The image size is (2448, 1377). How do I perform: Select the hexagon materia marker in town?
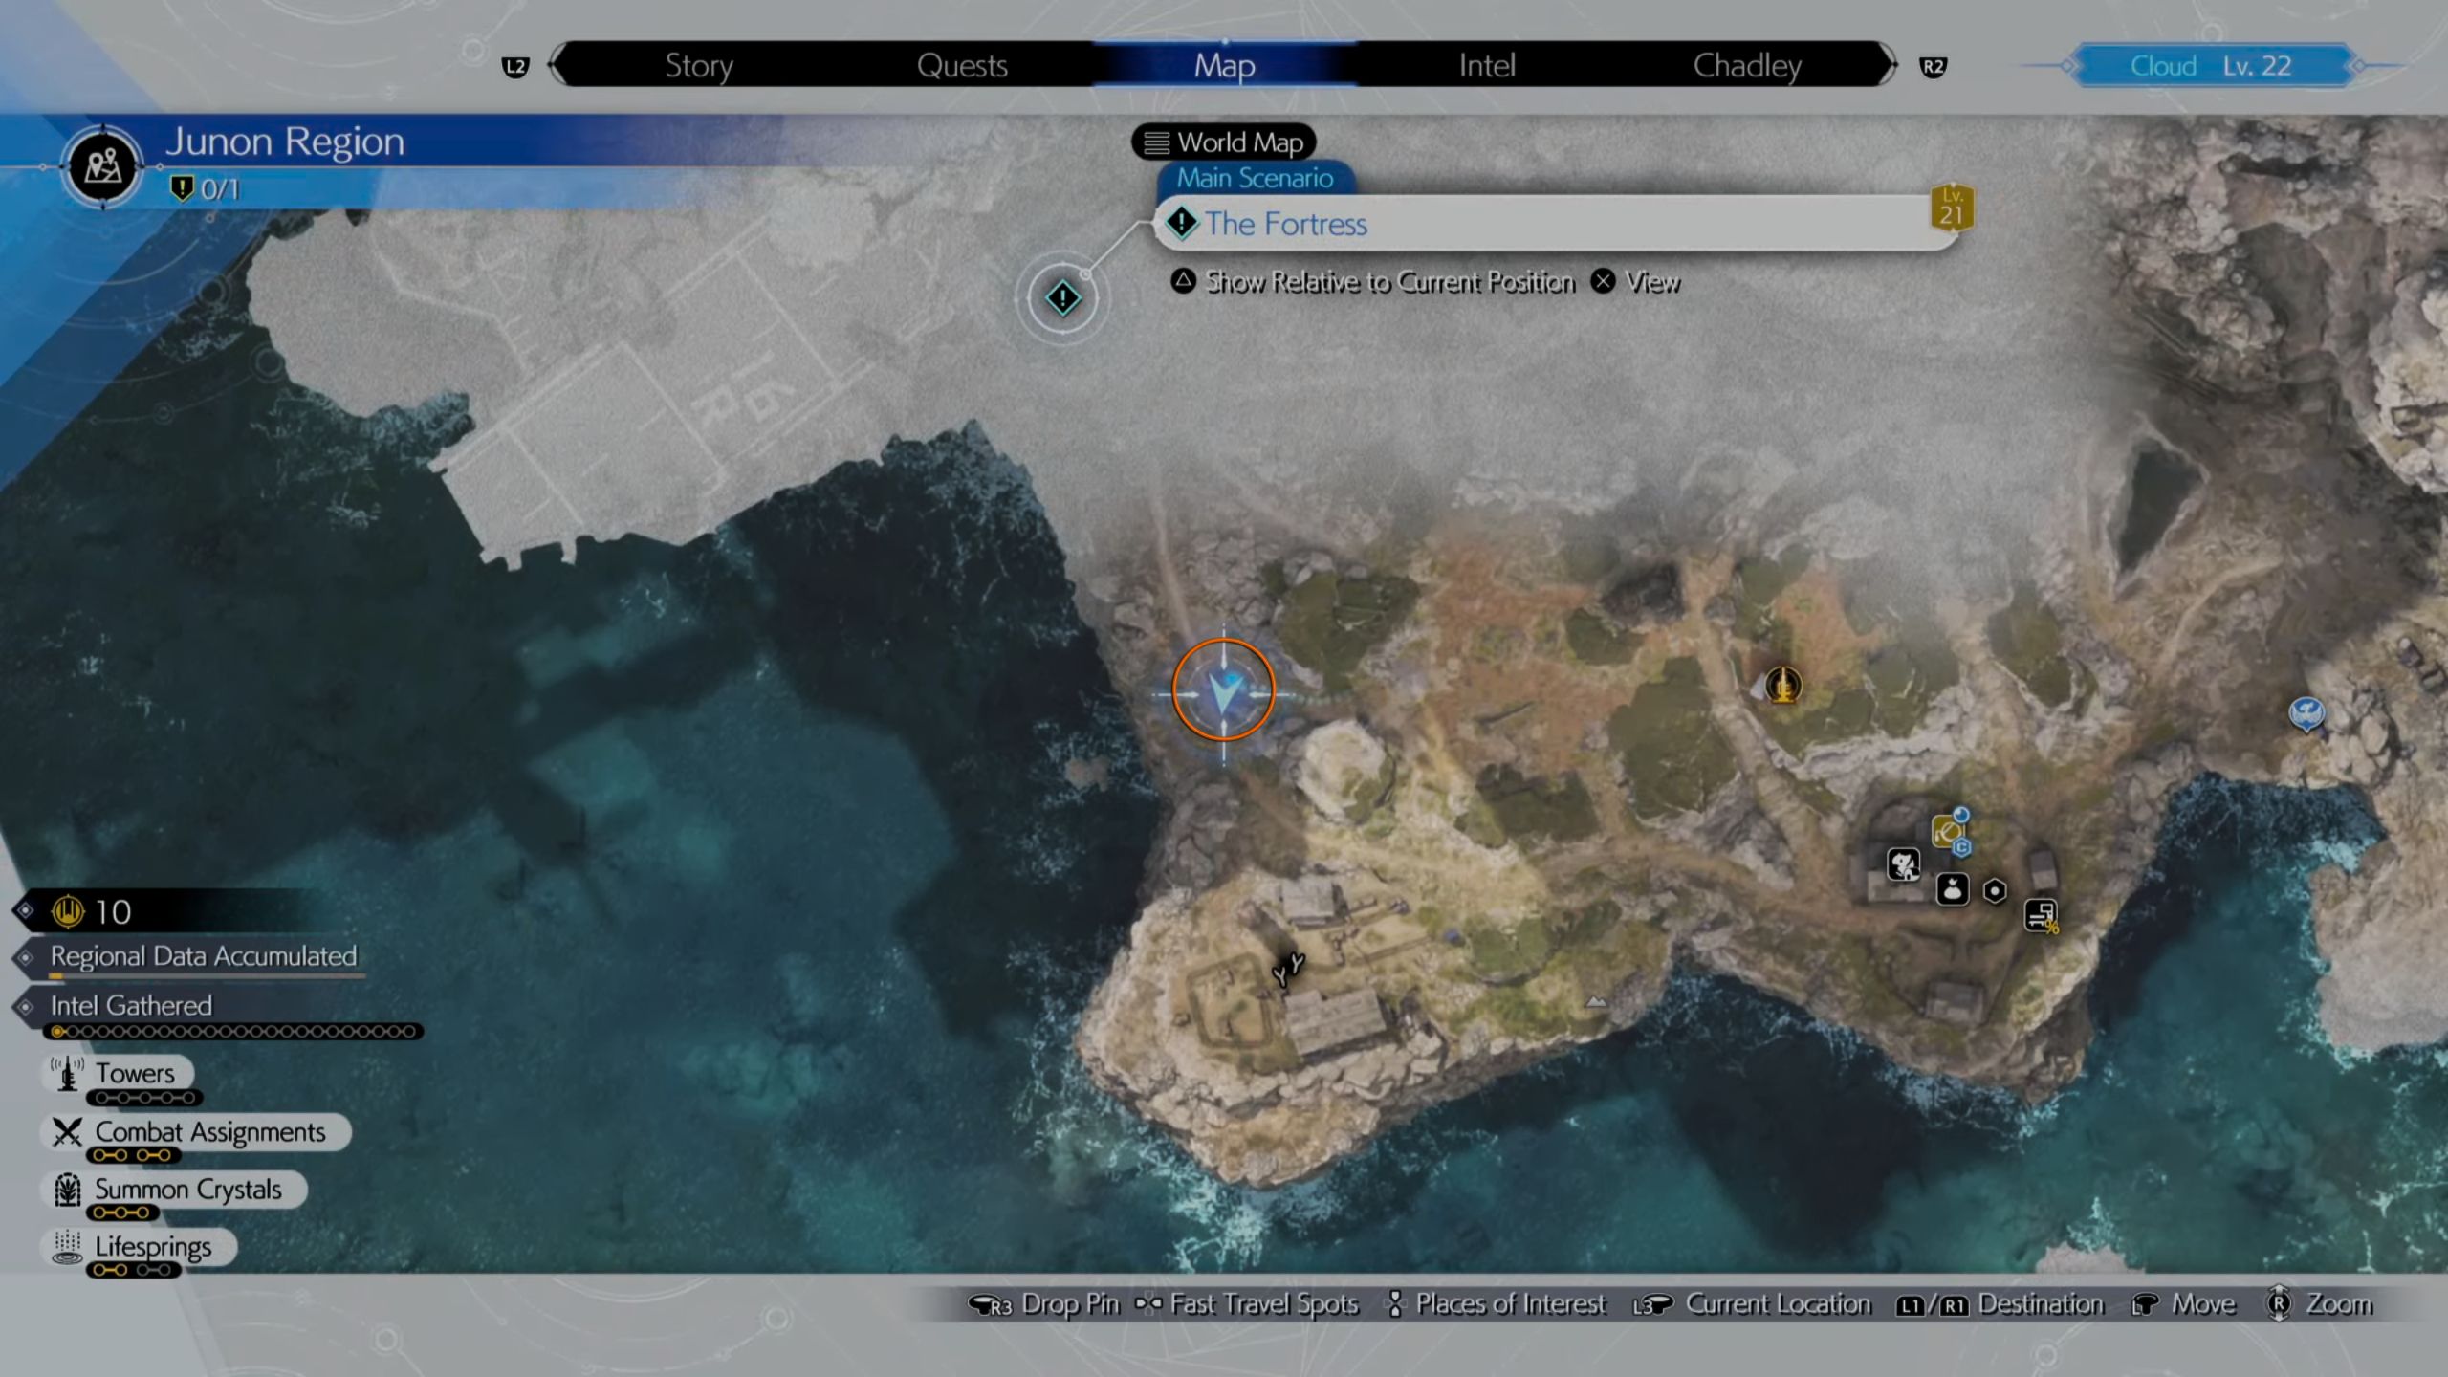(1995, 891)
